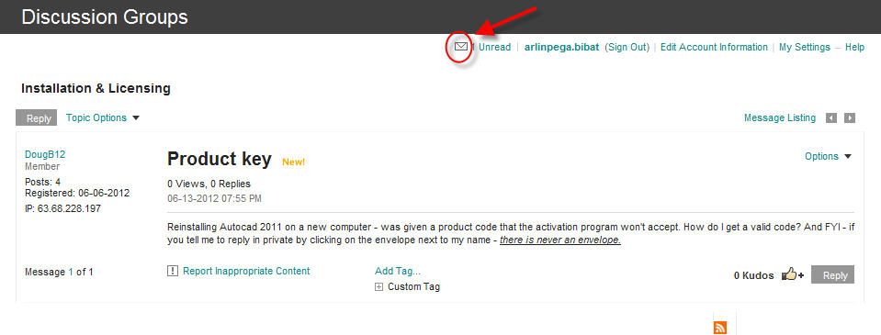The width and height of the screenshot is (881, 335).
Task: Open the Message Listing link
Action: pyautogui.click(x=779, y=117)
